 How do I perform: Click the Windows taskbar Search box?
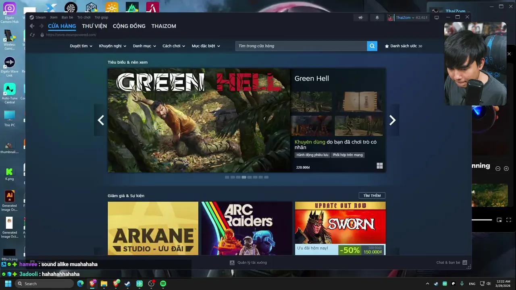(x=44, y=284)
